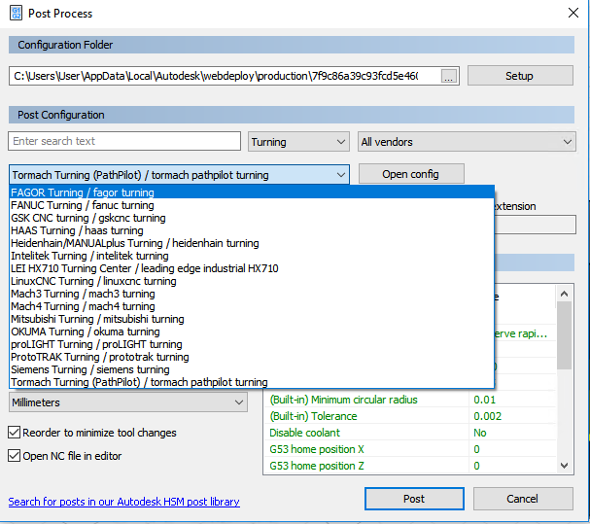Click the post search text box
The image size is (590, 524).
coord(124,141)
